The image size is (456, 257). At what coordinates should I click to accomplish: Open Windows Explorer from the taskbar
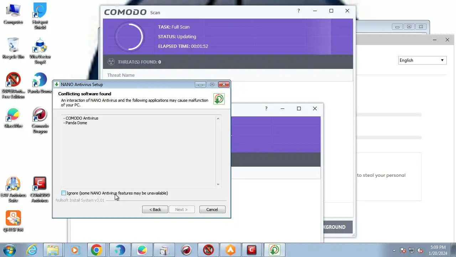[53, 250]
